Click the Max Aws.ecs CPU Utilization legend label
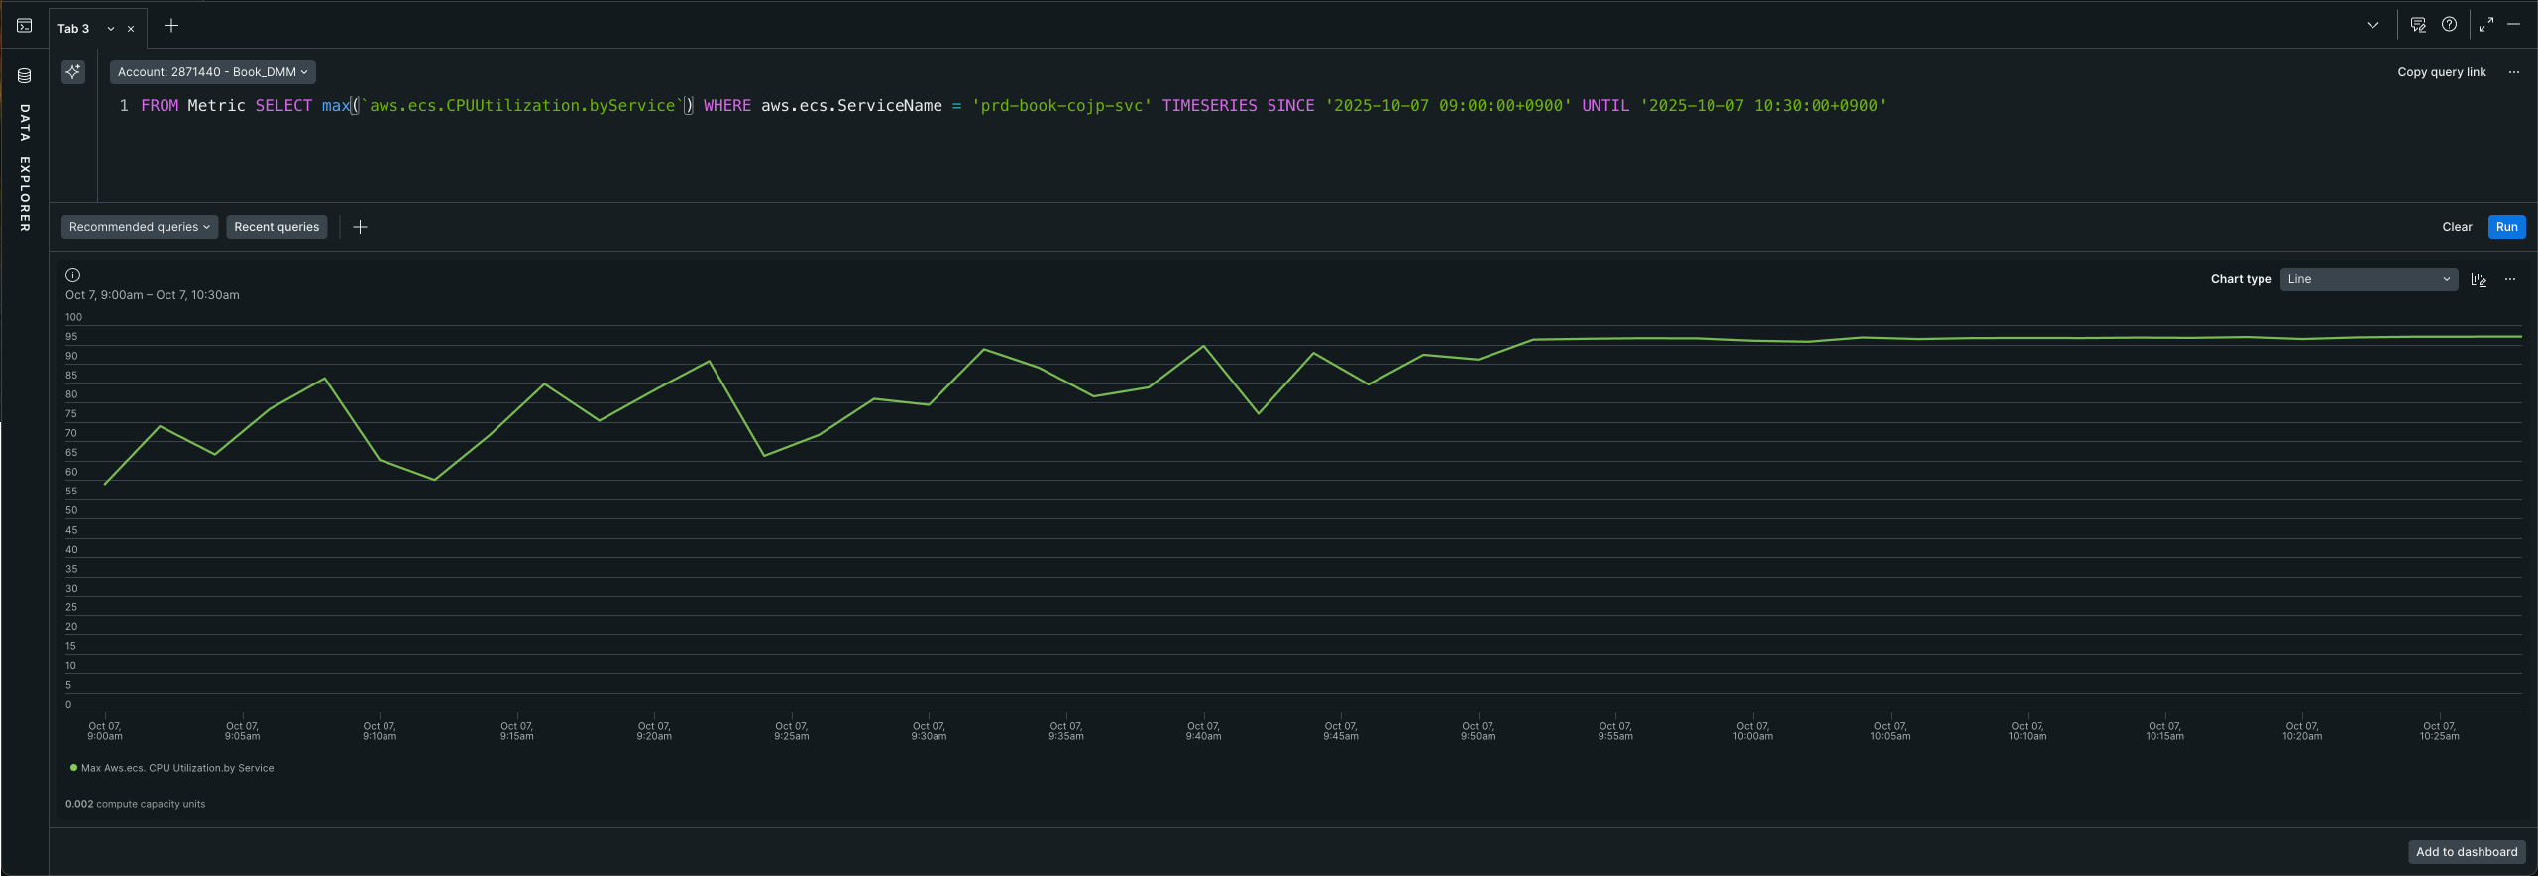The width and height of the screenshot is (2538, 876). coord(177,768)
